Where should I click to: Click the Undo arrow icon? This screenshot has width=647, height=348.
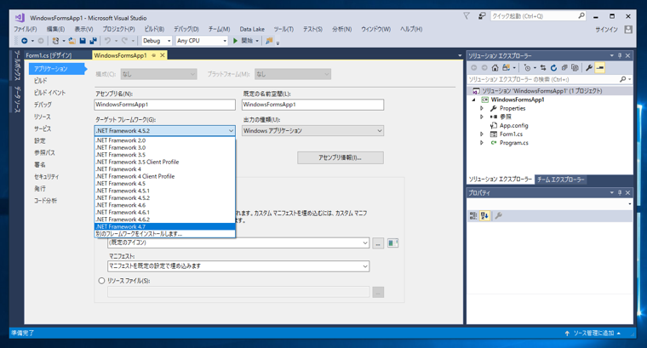pos(108,41)
